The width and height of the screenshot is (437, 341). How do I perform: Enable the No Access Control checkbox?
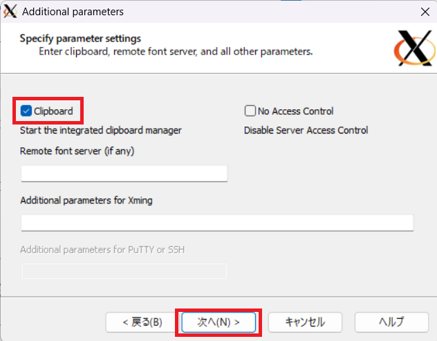(x=250, y=111)
